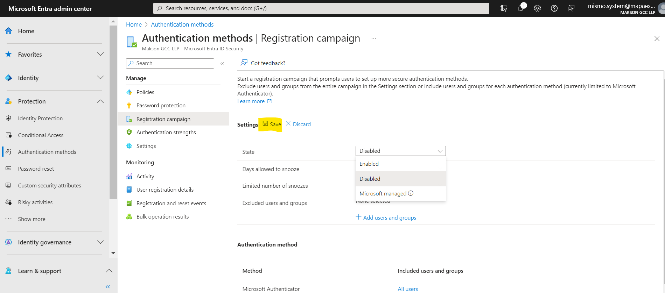Click the top bar feedback icon

(571, 8)
